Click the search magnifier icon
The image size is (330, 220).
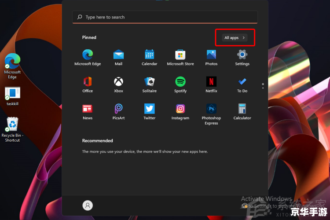click(80, 17)
